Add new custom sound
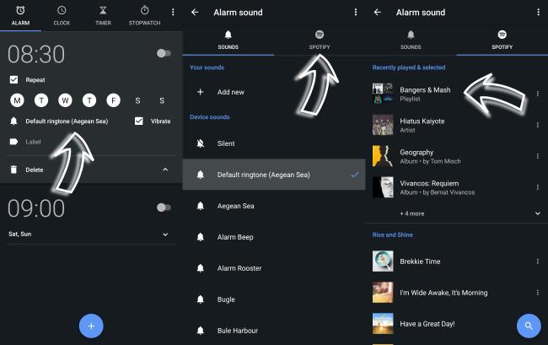This screenshot has height=345, width=548. [231, 92]
